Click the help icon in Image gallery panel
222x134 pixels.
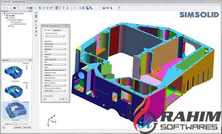[x=4, y=127]
